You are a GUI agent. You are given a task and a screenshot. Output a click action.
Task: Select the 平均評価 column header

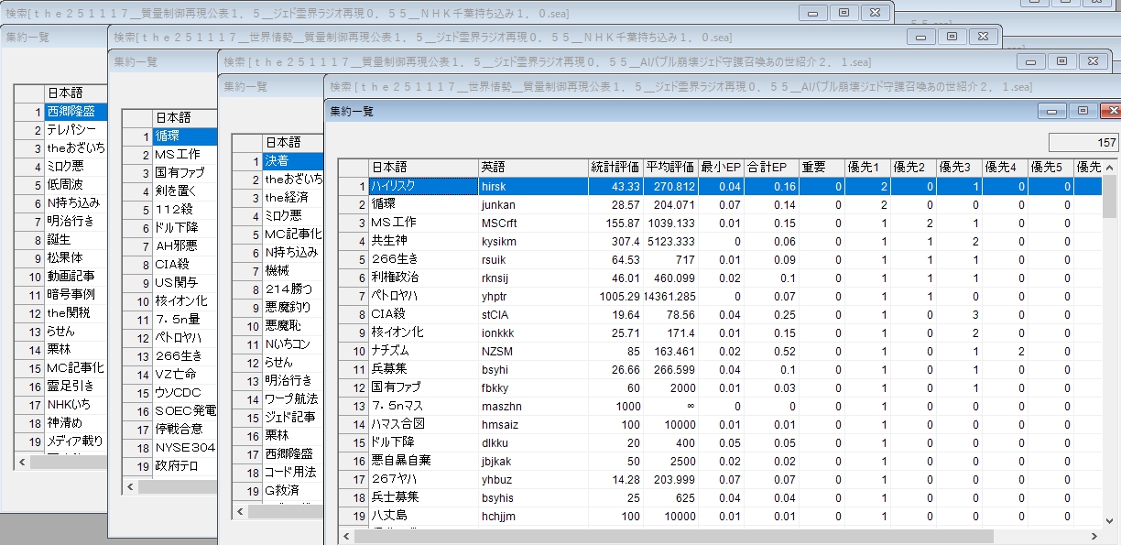[x=669, y=168]
